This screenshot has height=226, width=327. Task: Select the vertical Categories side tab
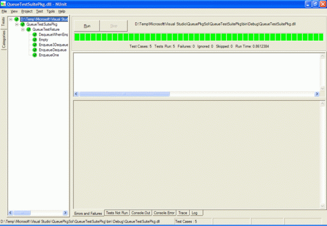[4, 39]
